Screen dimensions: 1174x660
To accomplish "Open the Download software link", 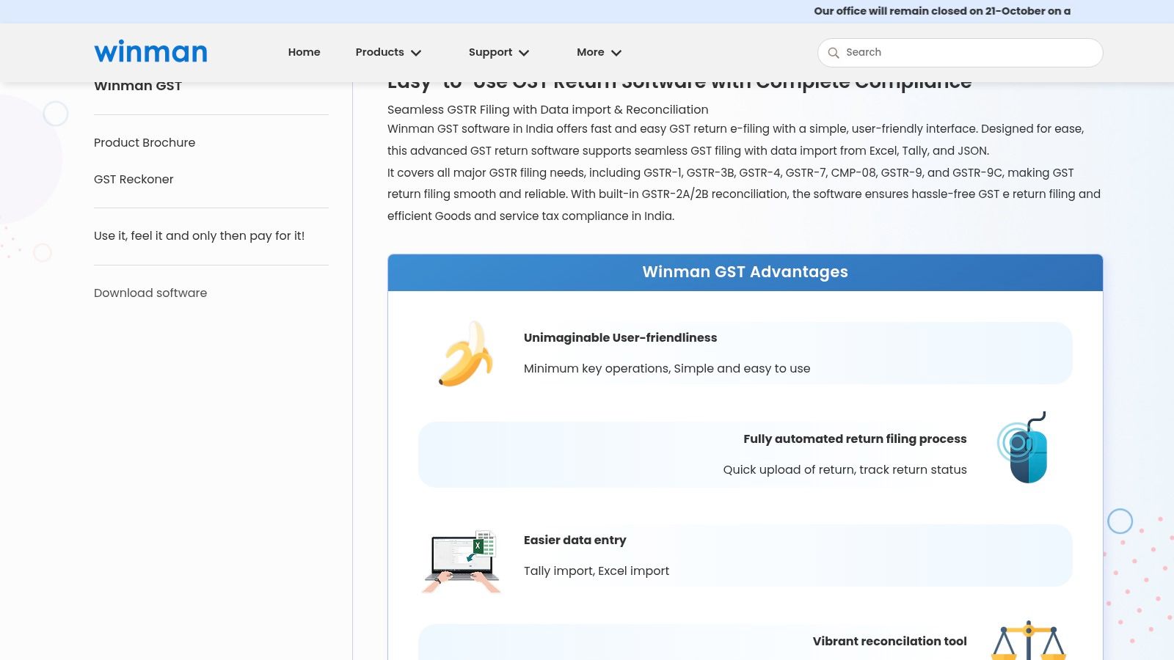I will point(150,293).
